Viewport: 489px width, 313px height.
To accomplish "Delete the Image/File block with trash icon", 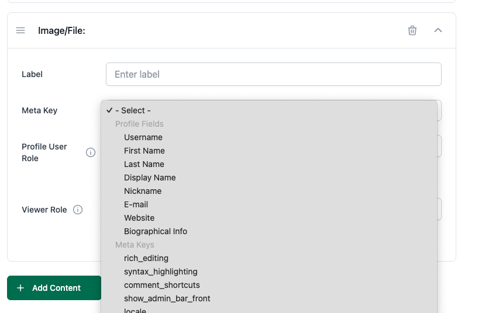I will click(x=412, y=30).
